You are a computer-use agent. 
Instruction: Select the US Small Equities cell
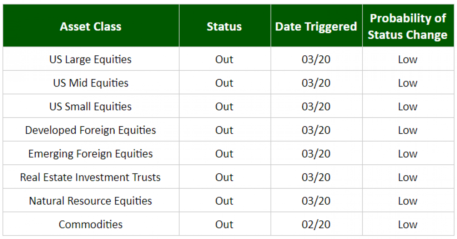[x=91, y=106]
